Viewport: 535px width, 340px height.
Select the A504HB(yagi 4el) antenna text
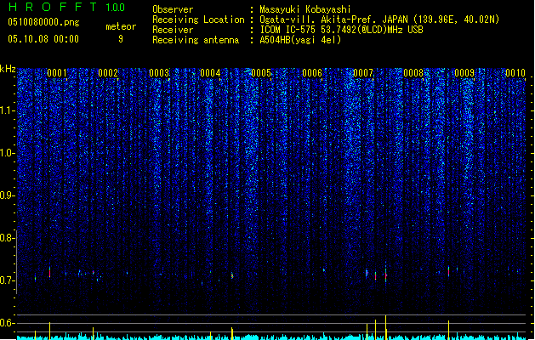coord(300,40)
